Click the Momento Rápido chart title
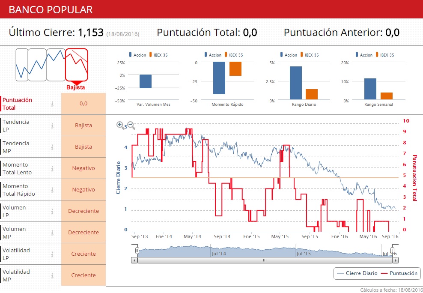Image resolution: width=423 pixels, height=293 pixels. click(227, 105)
